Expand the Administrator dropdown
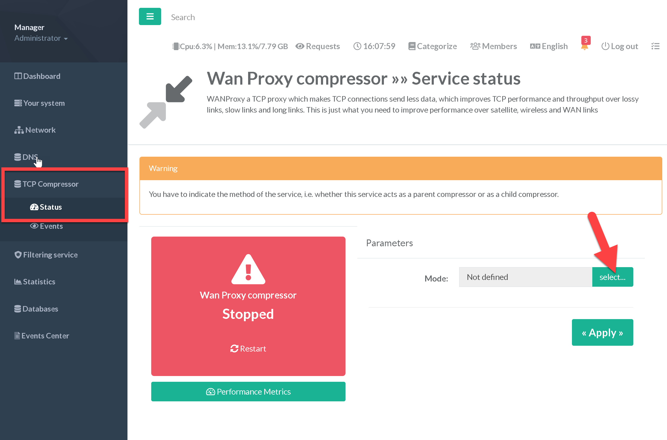The width and height of the screenshot is (667, 440). coord(41,38)
